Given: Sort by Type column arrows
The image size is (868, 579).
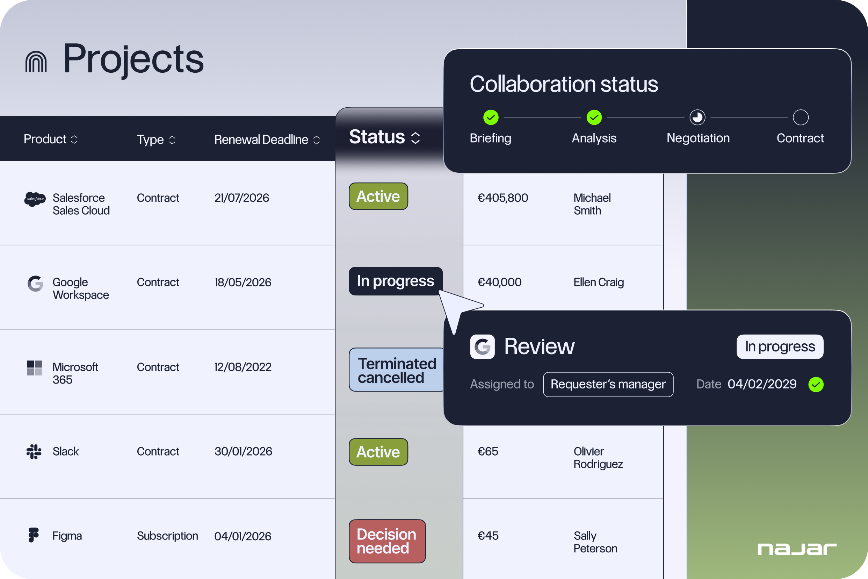Looking at the screenshot, I should click(x=172, y=140).
